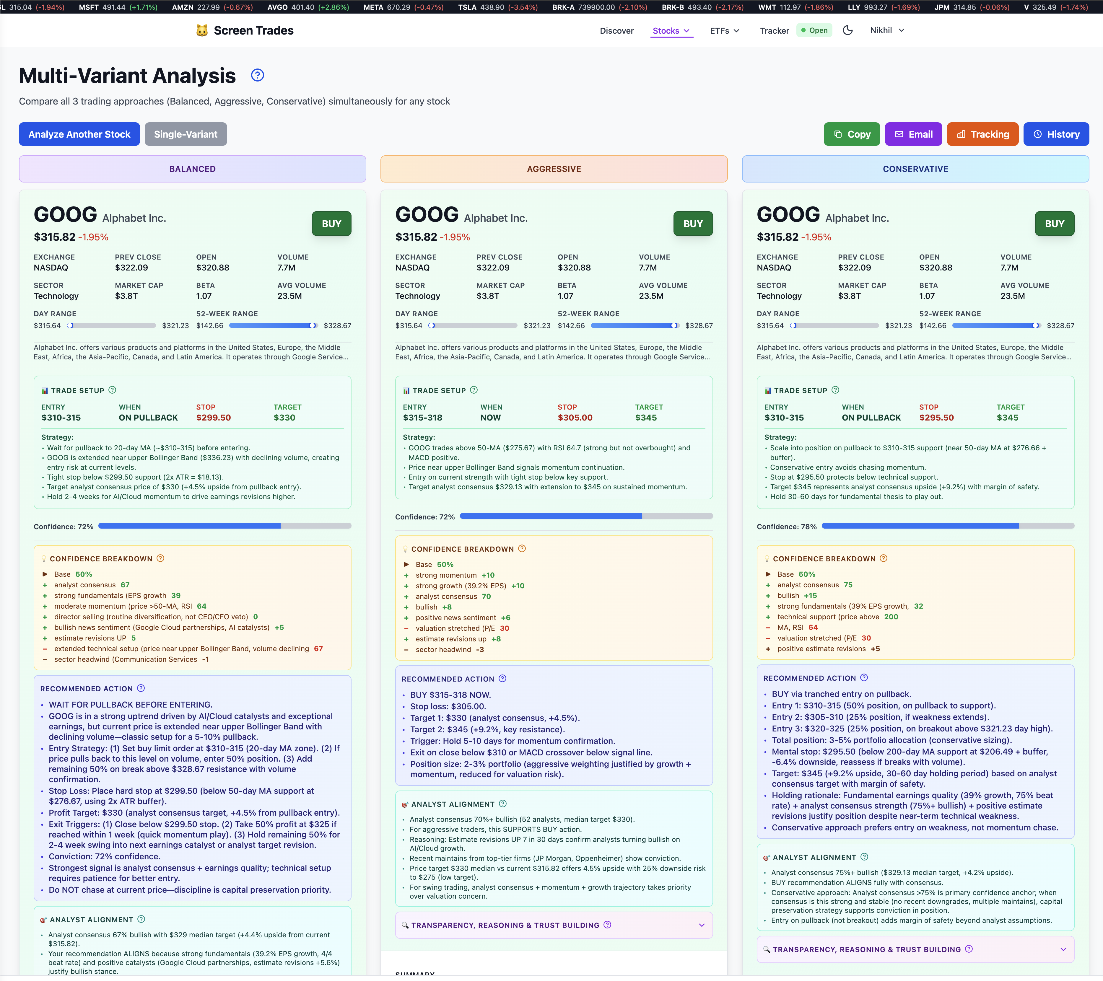Click the trade setup chart icon in Aggressive card
Screen dimensions: 1103x981
pos(406,391)
